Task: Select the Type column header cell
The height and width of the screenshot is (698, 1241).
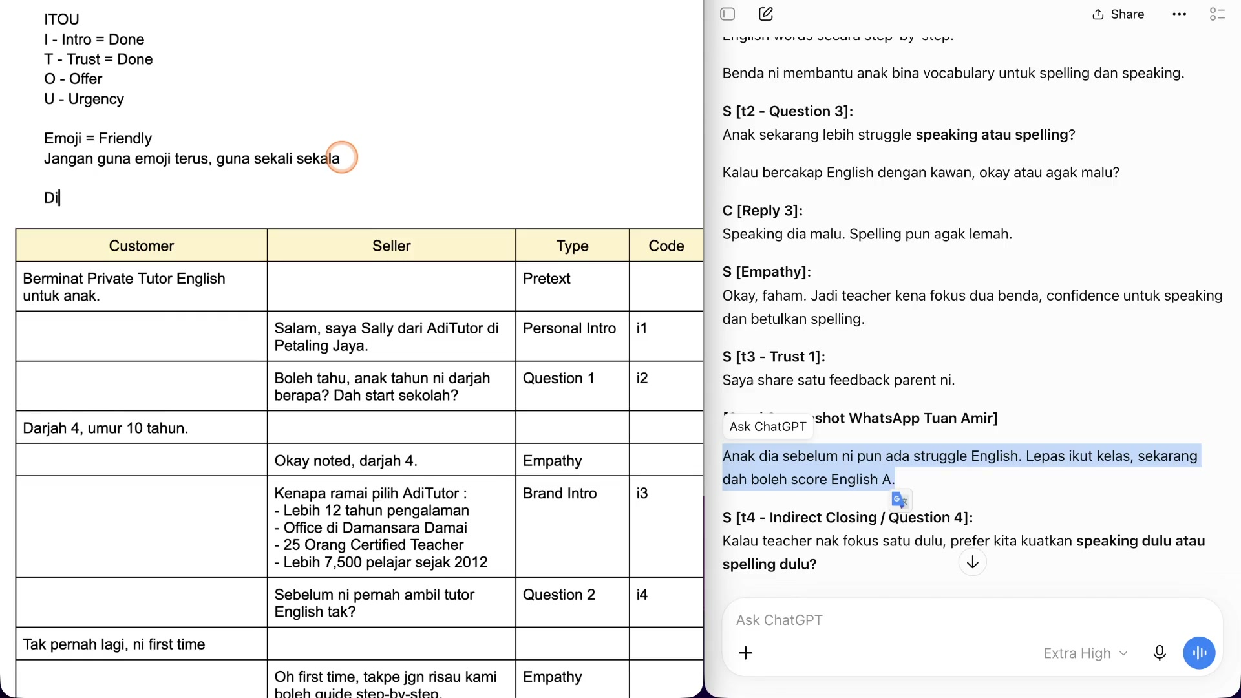Action: (x=573, y=246)
